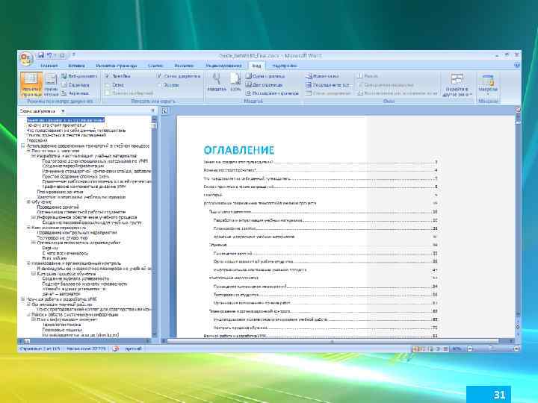The image size is (538, 403).
Task: Collapse the Использование современных технологий tree node
Action: pos(23,146)
